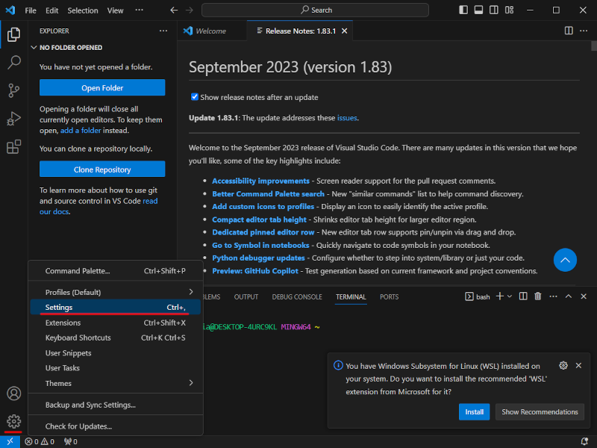Select Extensions in the Manage menu
The height and width of the screenshot is (448, 597).
[116, 323]
